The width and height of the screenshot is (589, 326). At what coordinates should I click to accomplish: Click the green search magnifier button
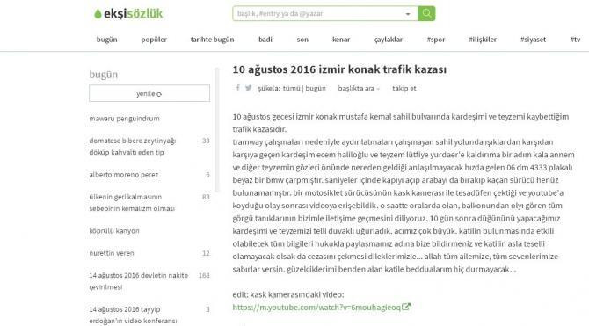click(426, 13)
